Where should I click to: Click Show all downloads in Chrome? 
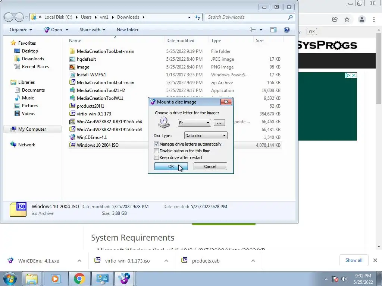354,260
